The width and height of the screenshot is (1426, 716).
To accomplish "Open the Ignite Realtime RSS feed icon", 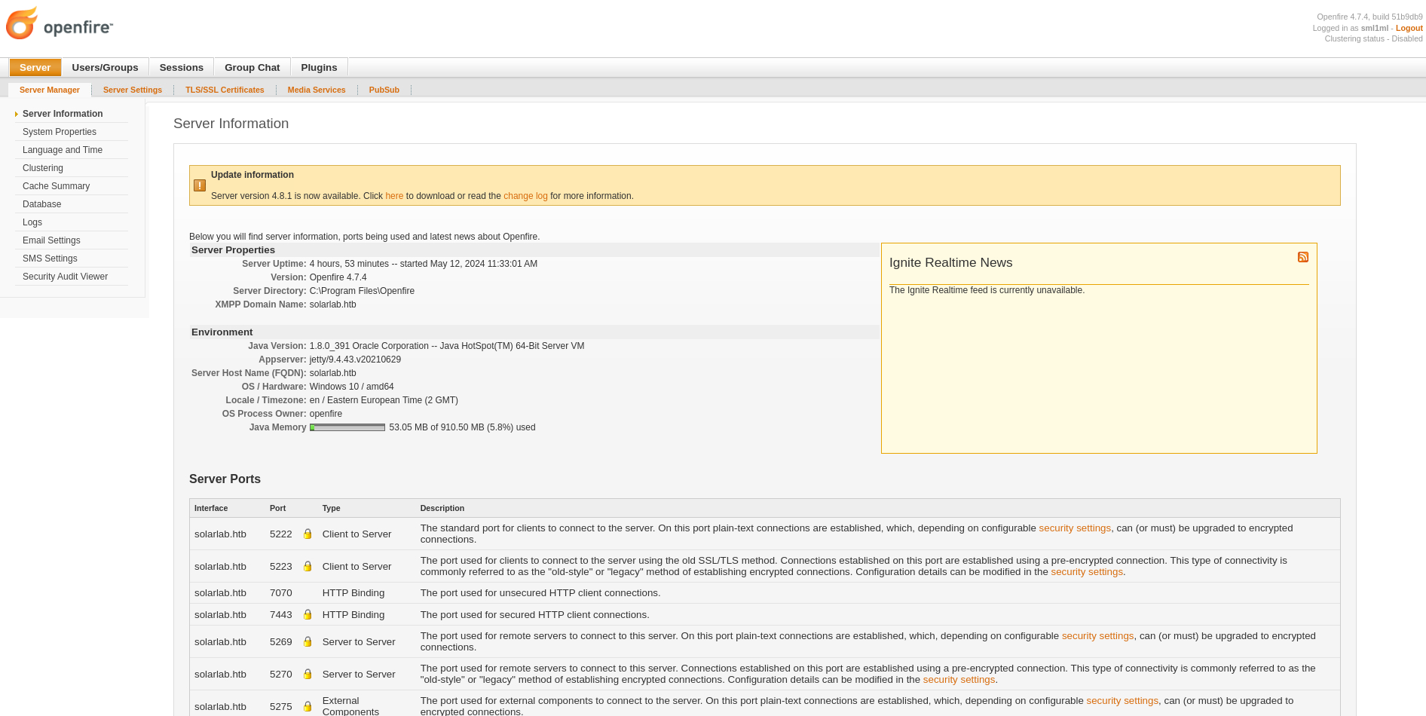I will pos(1303,257).
